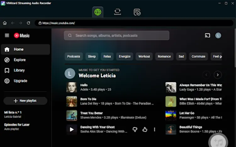Open the Lana Del Rey artist link
Screen dimensions: 236x147
tap(89, 104)
